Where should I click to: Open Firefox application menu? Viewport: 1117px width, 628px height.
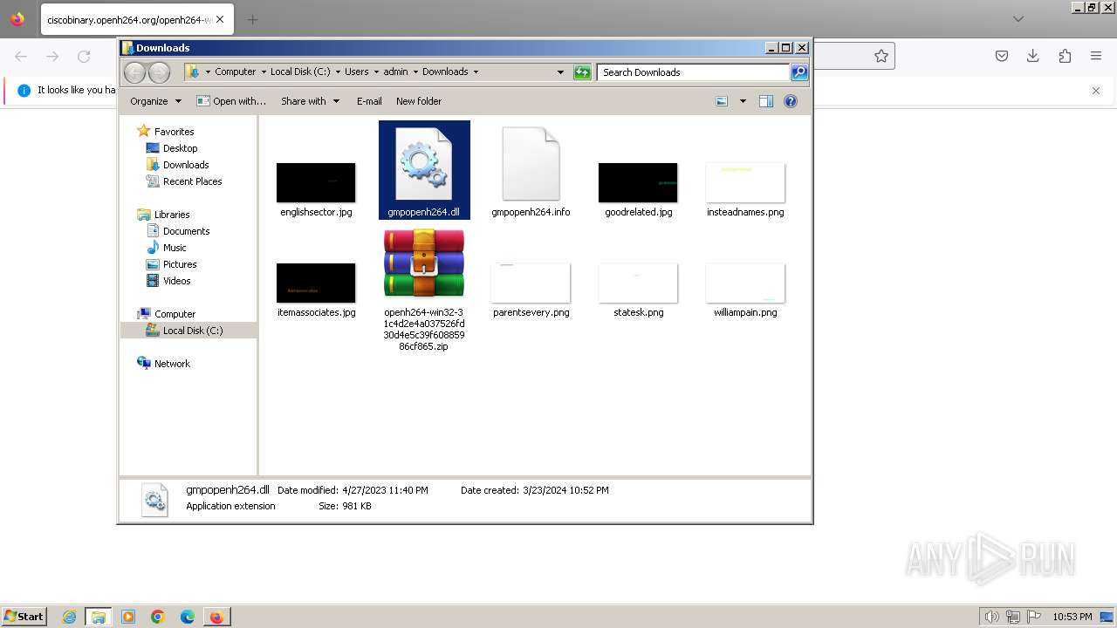point(1096,56)
